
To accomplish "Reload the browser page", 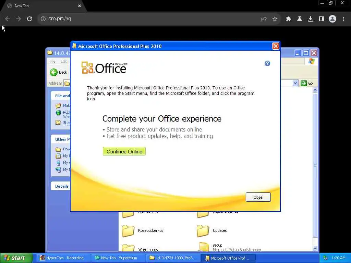I will (29, 19).
